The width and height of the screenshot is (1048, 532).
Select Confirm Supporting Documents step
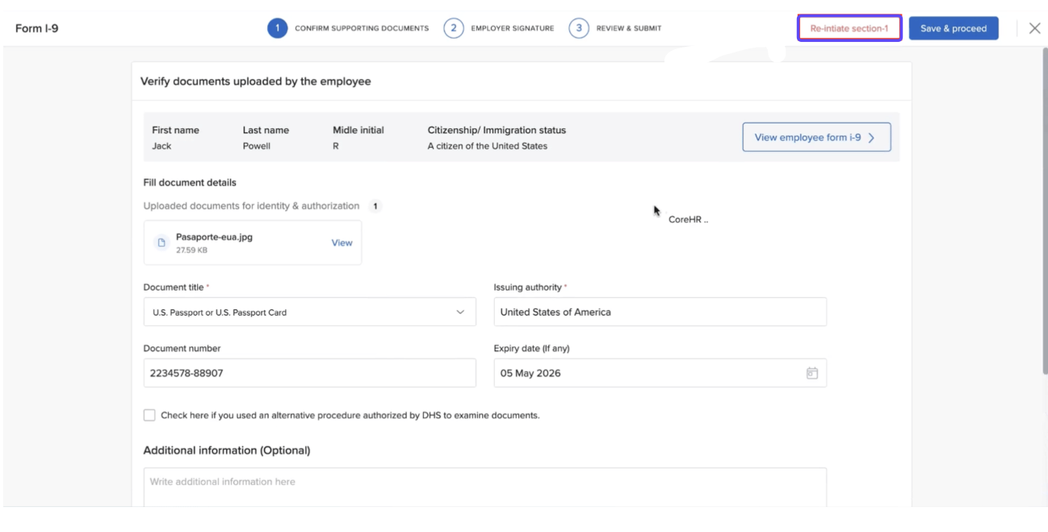click(361, 28)
